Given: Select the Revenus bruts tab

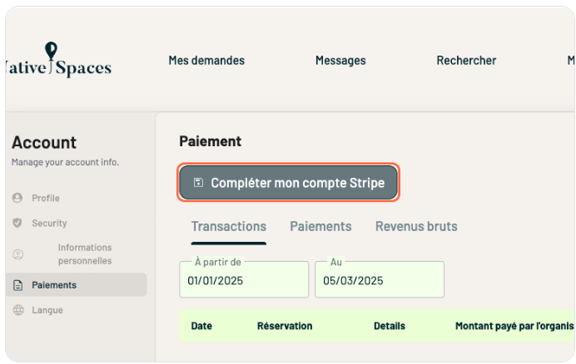Looking at the screenshot, I should coord(416,227).
